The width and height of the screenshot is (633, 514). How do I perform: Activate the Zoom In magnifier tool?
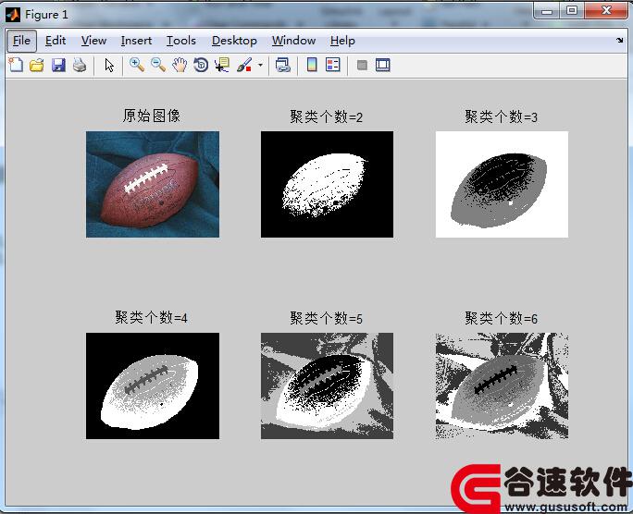137,65
